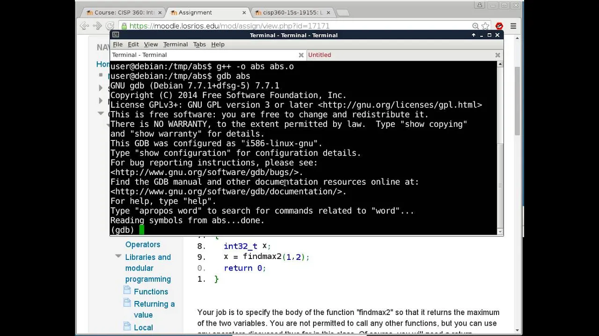
Task: Click the gdb/bugs URL in terminal
Action: 204,173
